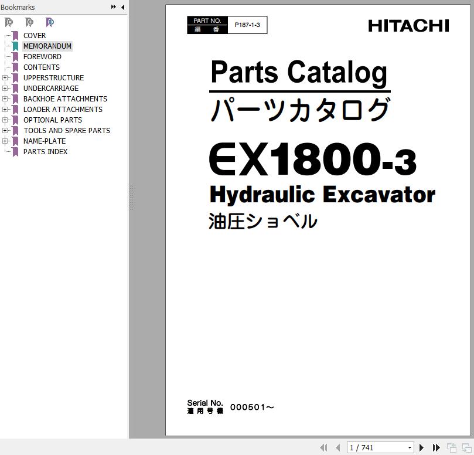This screenshot has width=474, height=455.
Task: Expand the BACKHOE ATTACHMENTS bookmark node
Action: (x=5, y=99)
